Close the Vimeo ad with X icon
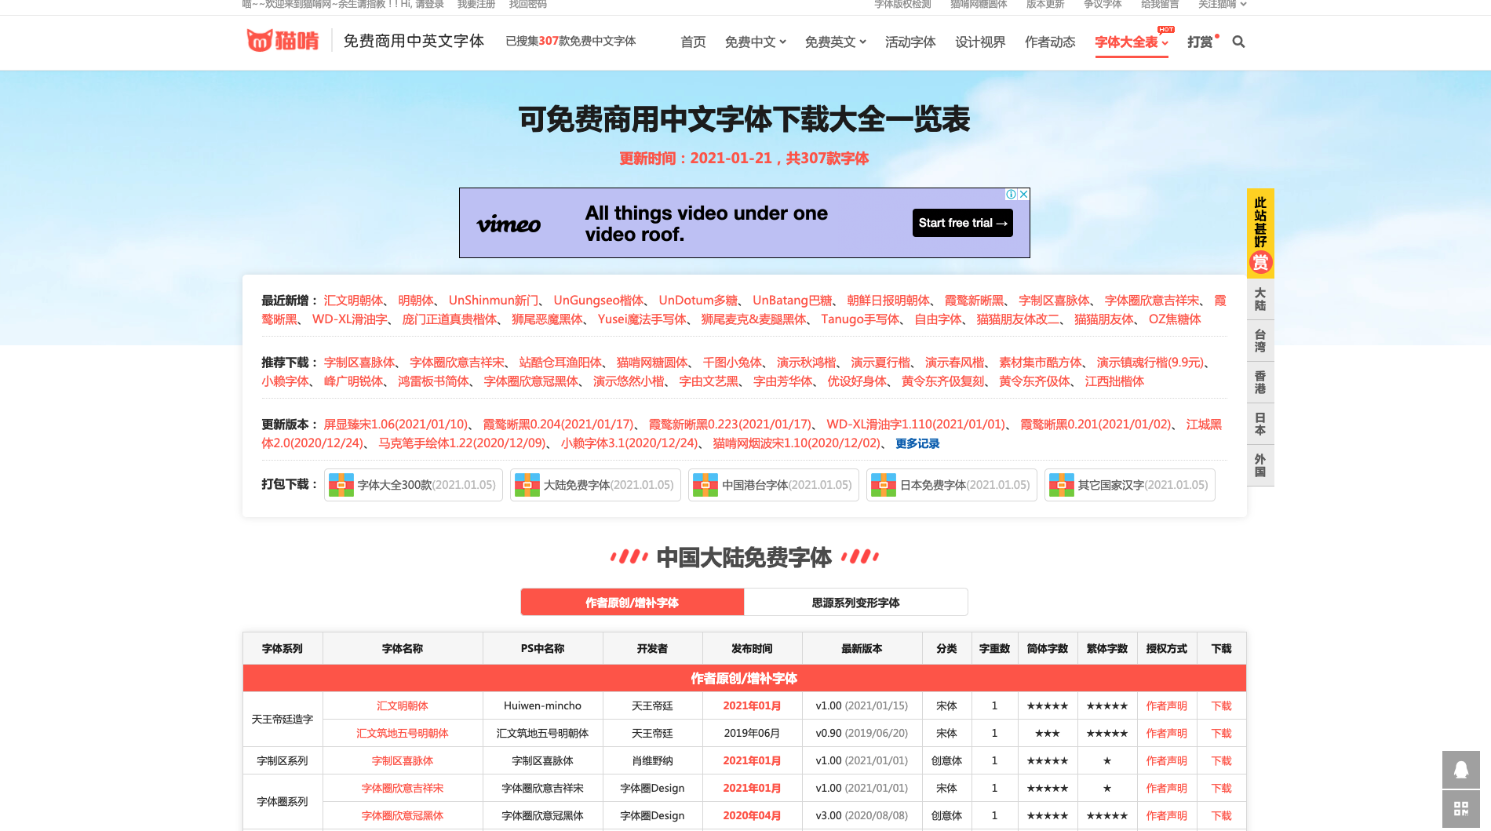The width and height of the screenshot is (1491, 831). click(x=1023, y=195)
